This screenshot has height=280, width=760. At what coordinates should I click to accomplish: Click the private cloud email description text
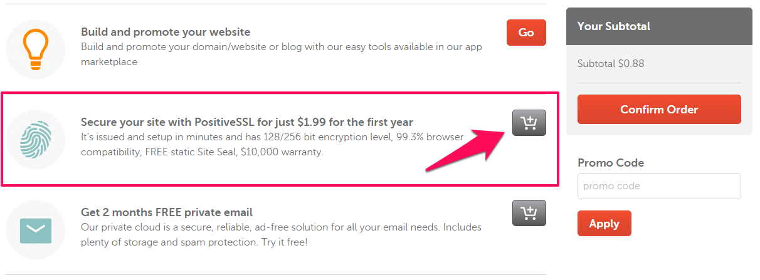[282, 235]
